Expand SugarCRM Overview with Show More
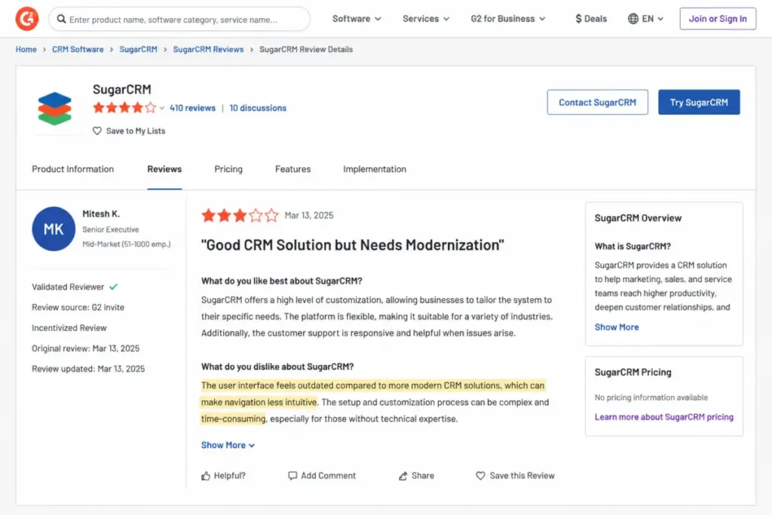772x515 pixels. click(617, 327)
